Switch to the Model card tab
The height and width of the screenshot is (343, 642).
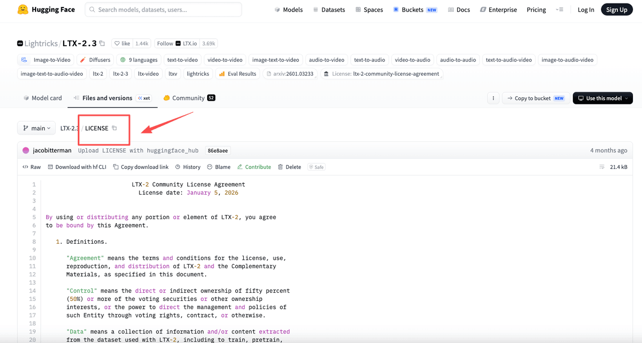43,98
